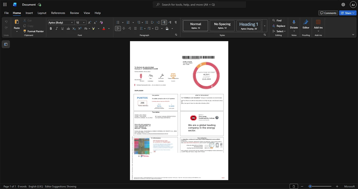Align text to the right
Viewport: 358px width, 189px height.
click(x=129, y=28)
